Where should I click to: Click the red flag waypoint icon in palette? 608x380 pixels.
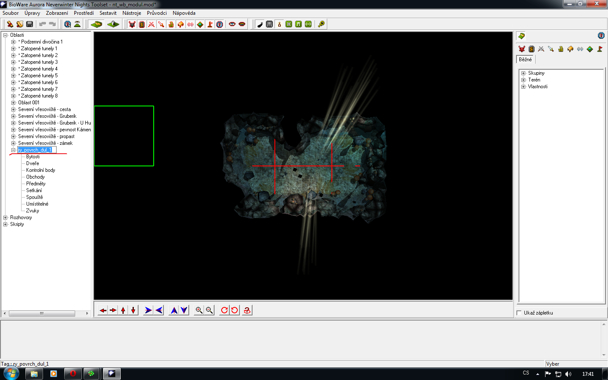pyautogui.click(x=600, y=49)
